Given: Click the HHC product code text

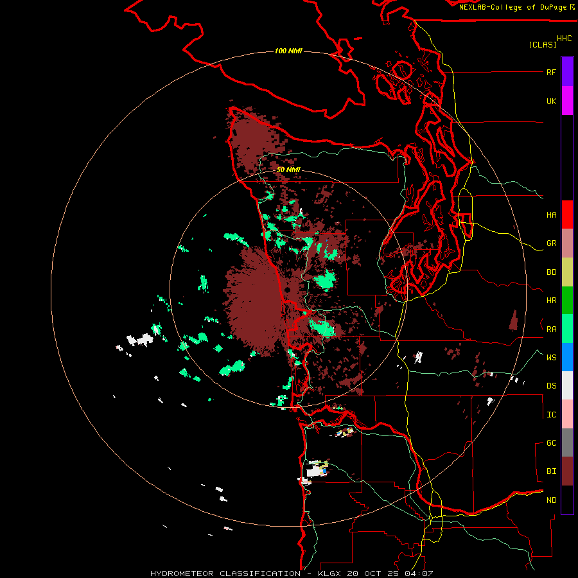Looking at the screenshot, I should (564, 39).
